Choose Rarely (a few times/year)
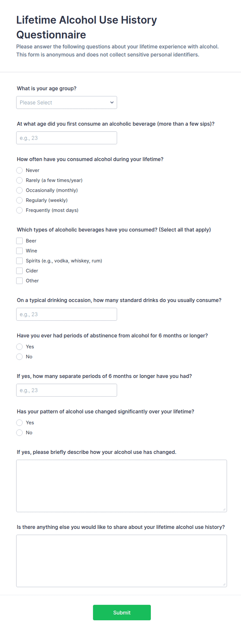Screen dimensions: 241x633 click(19, 180)
